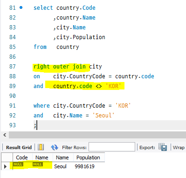The width and height of the screenshot is (186, 178).
Task: Click the 'KOR' string on line 91
Action: (x=123, y=106)
